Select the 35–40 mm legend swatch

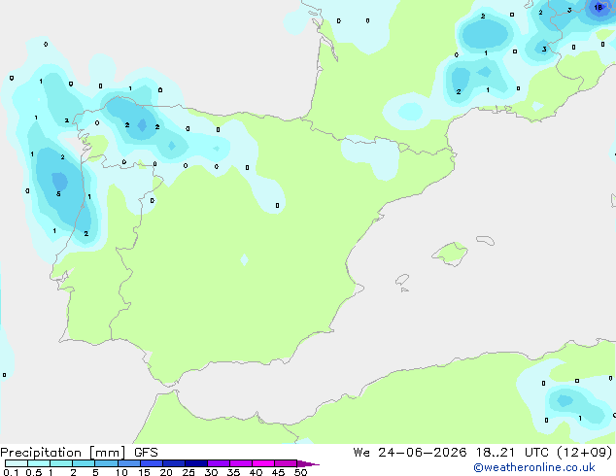click(x=241, y=463)
